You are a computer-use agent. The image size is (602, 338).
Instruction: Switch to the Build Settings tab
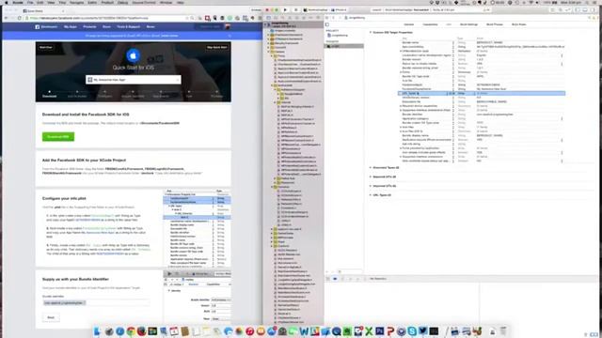[468, 24]
